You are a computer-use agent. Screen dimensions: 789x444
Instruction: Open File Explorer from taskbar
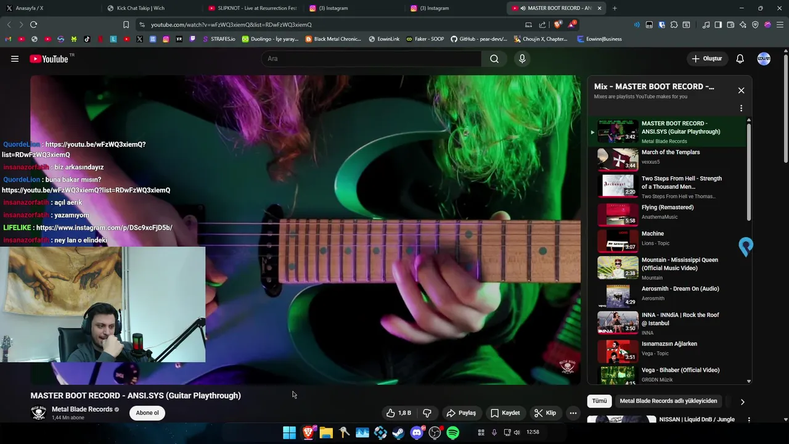pyautogui.click(x=326, y=432)
